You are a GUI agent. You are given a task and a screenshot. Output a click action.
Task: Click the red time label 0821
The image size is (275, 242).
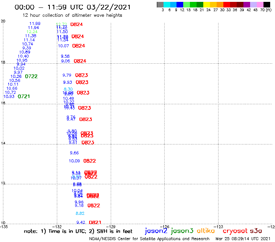[x=95, y=223]
